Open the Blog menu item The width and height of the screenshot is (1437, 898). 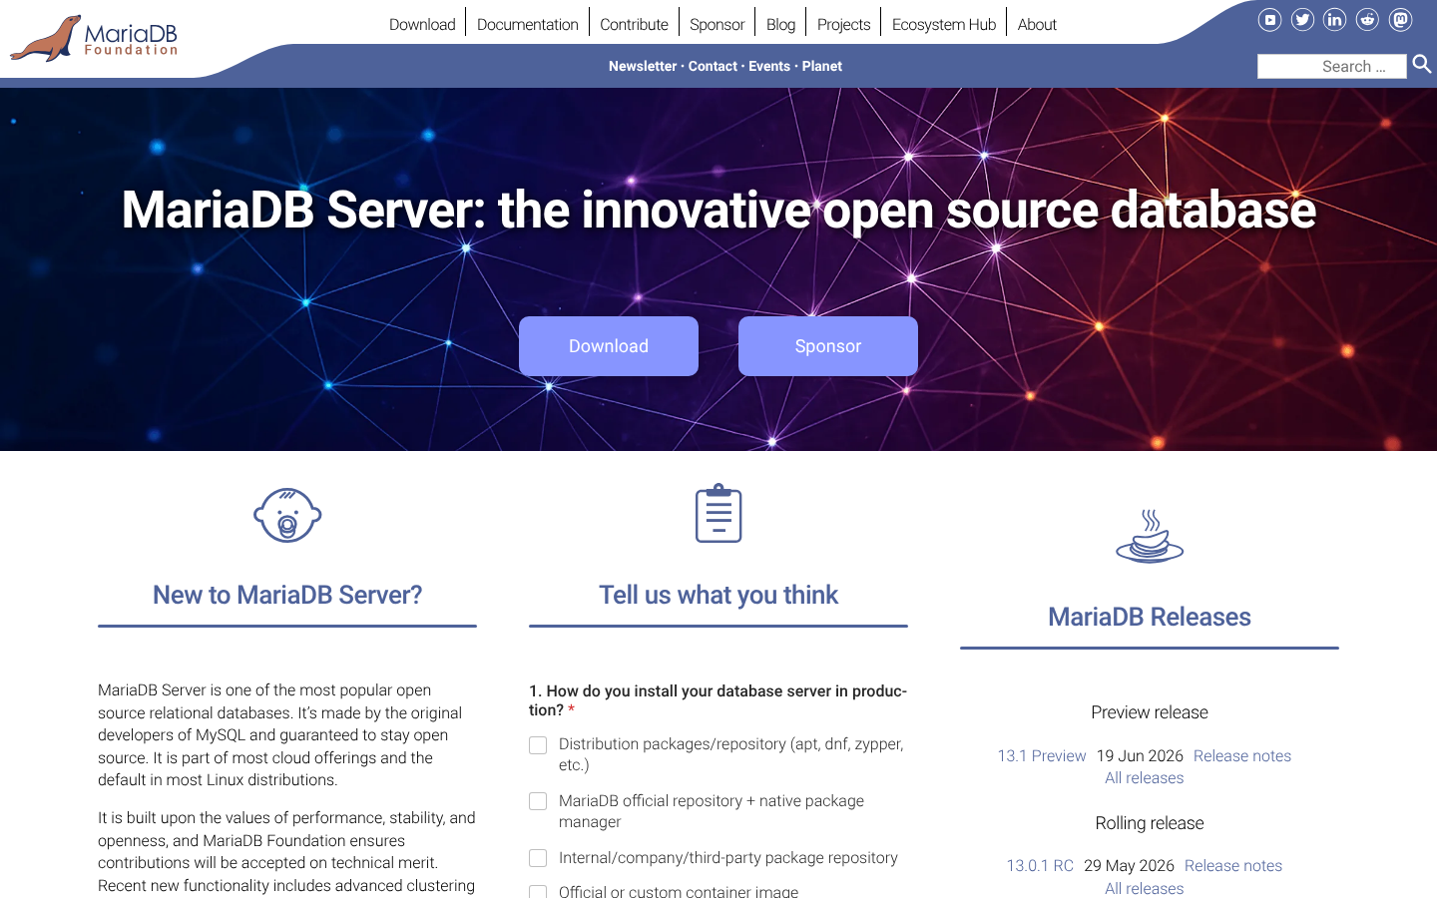point(780,24)
